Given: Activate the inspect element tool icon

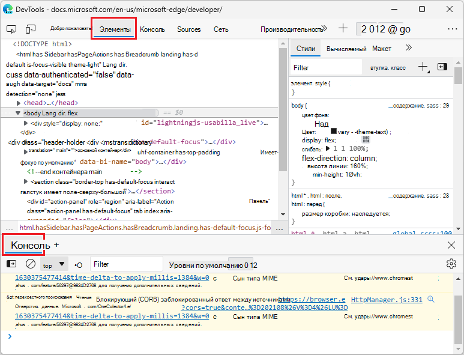Looking at the screenshot, I should [x=11, y=29].
